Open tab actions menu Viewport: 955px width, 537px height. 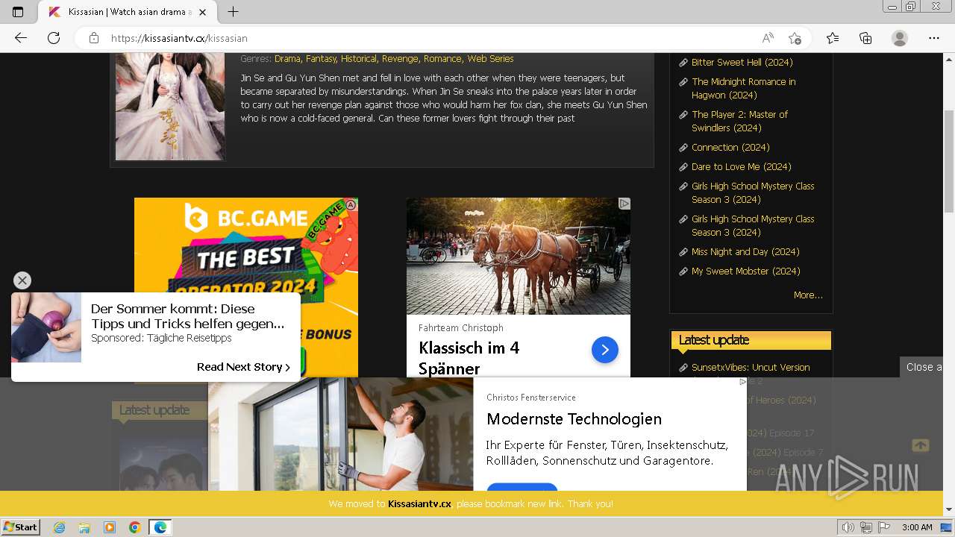[x=18, y=12]
